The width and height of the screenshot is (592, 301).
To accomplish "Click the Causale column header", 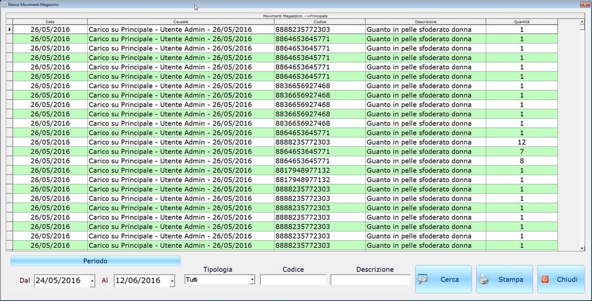I will click(x=180, y=22).
